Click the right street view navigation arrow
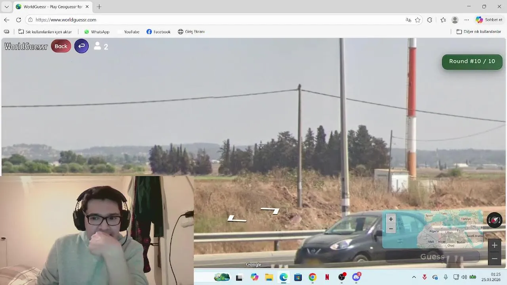 point(270,211)
